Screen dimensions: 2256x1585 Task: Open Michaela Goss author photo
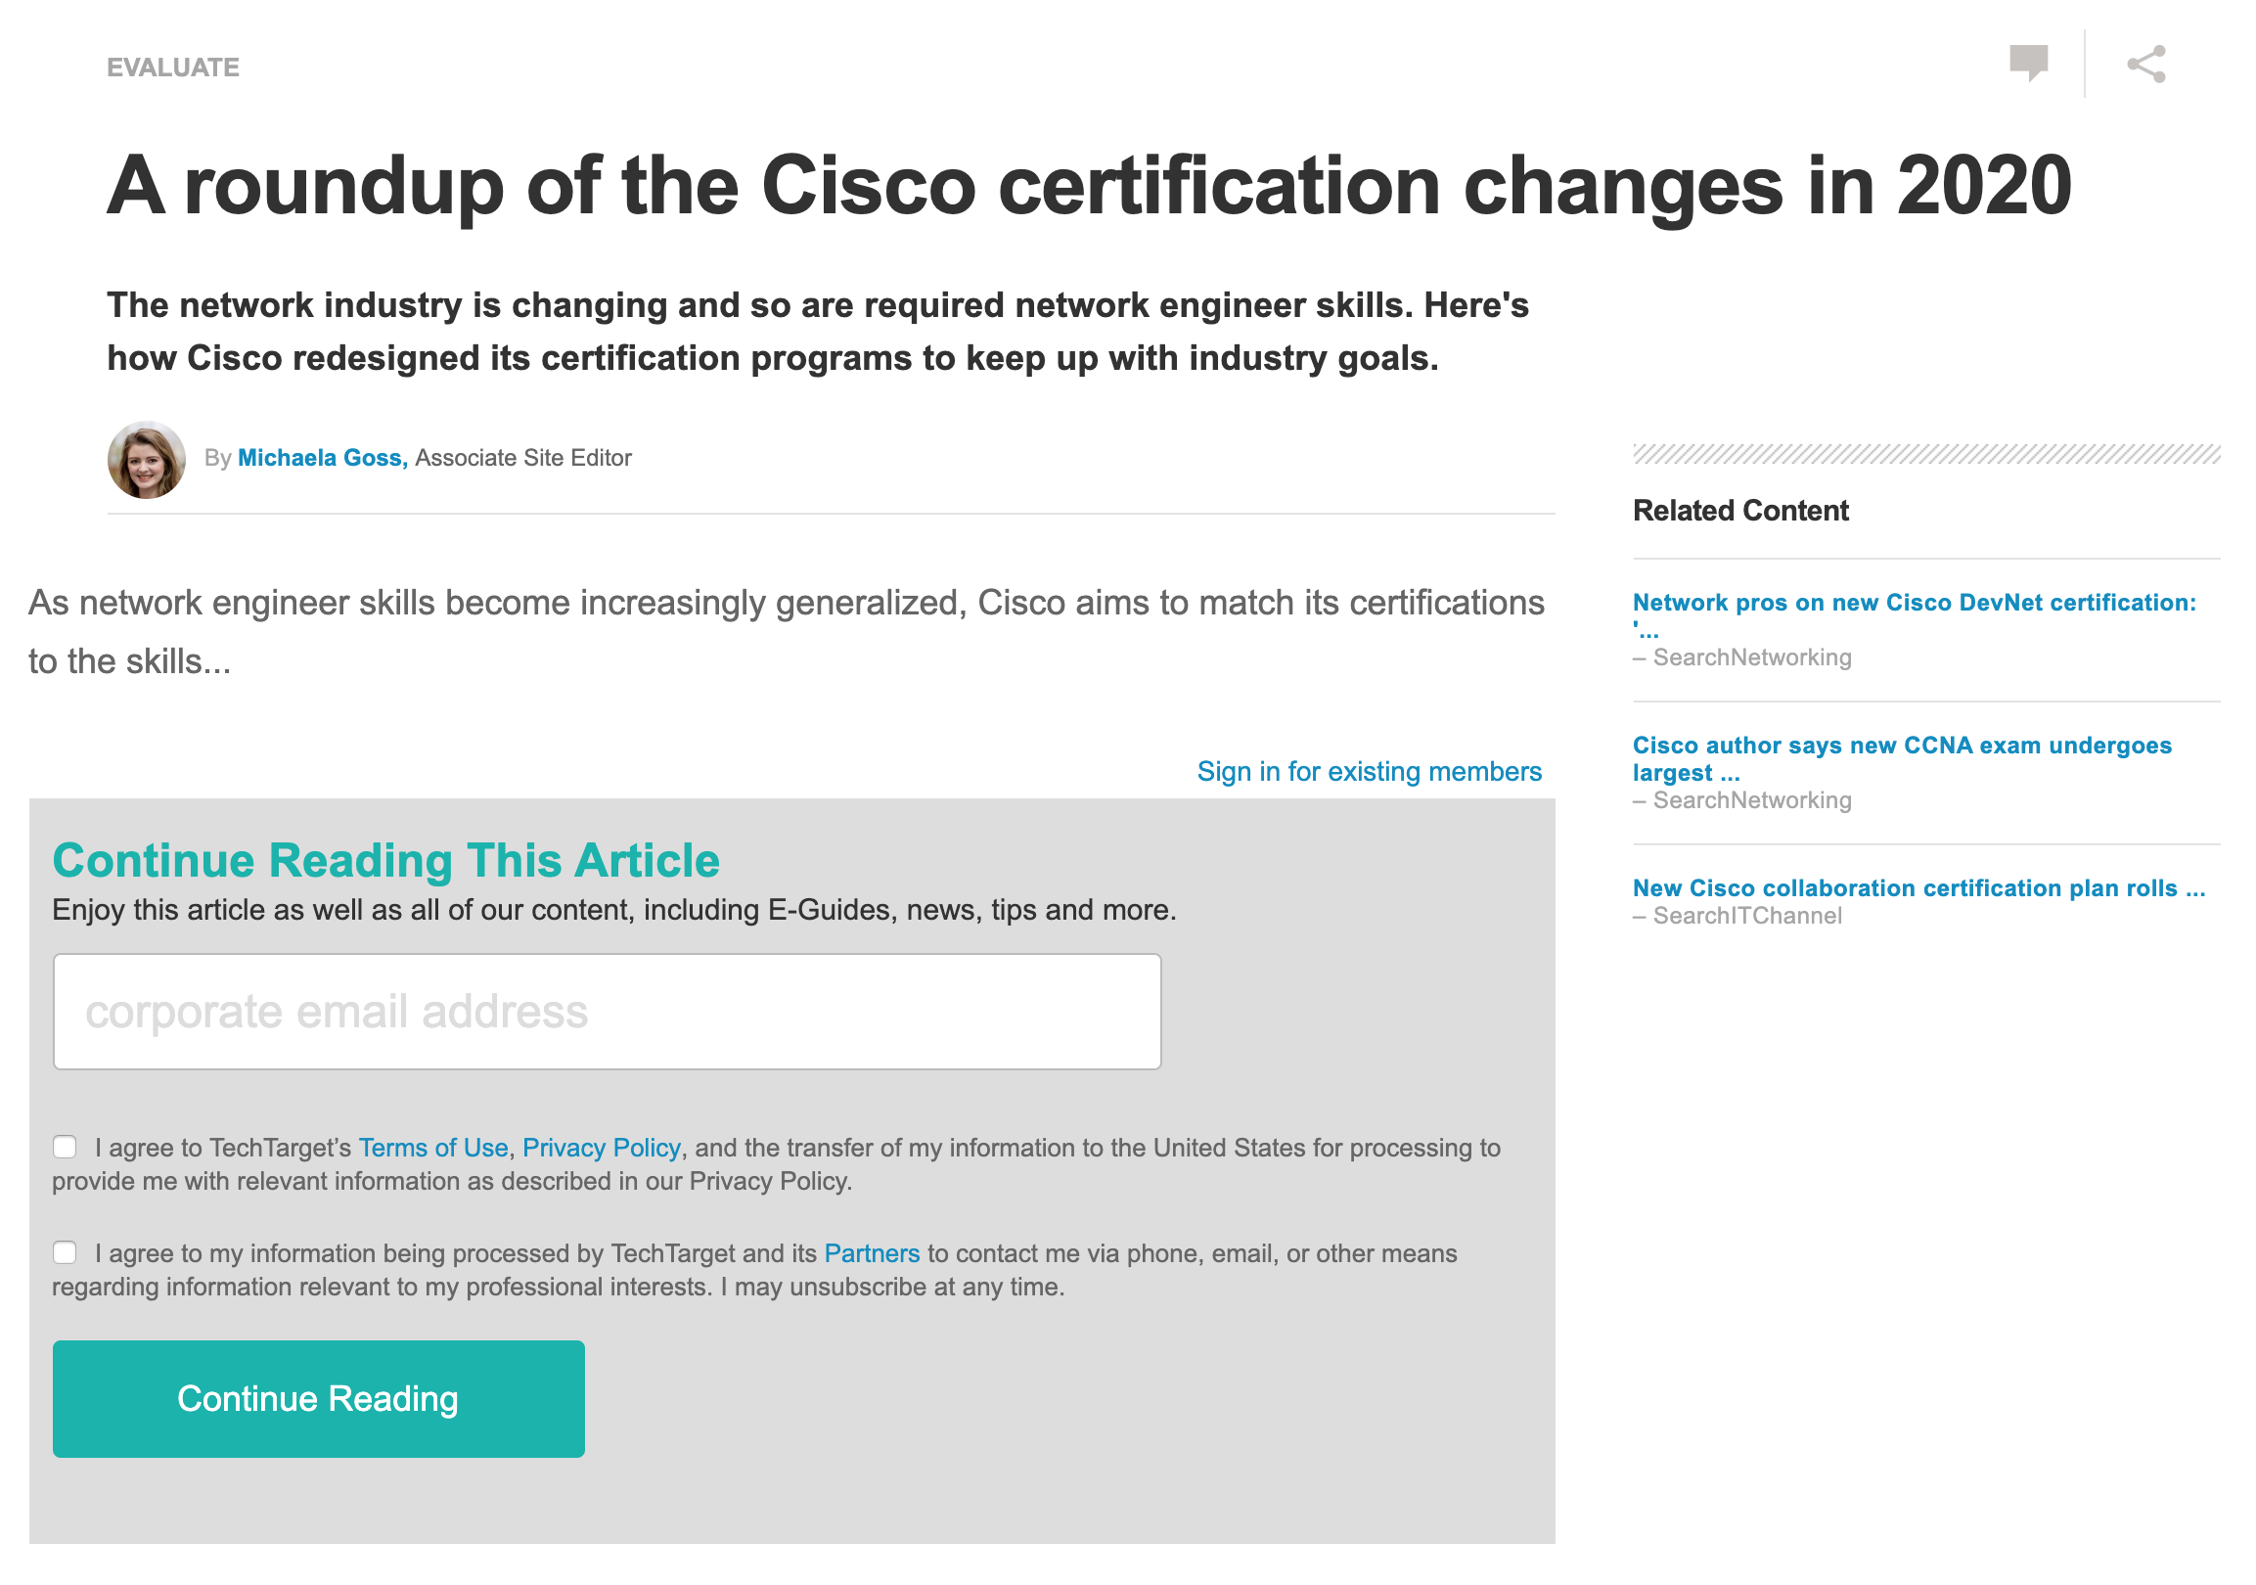tap(147, 460)
